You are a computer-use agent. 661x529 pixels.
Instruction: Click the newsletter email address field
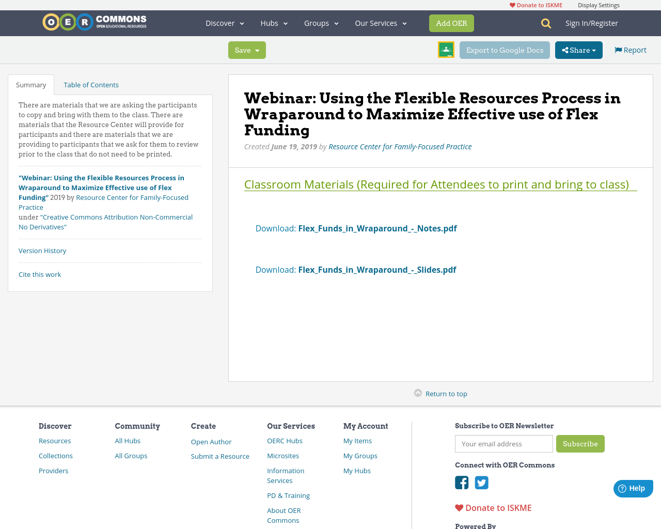pos(503,443)
